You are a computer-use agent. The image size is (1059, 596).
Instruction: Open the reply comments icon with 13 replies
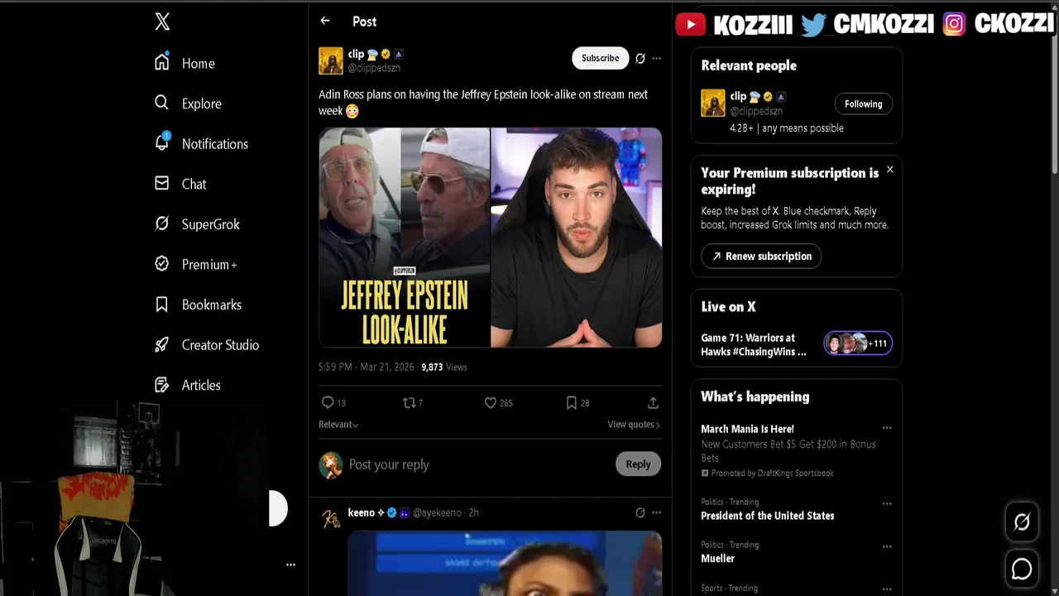[328, 402]
